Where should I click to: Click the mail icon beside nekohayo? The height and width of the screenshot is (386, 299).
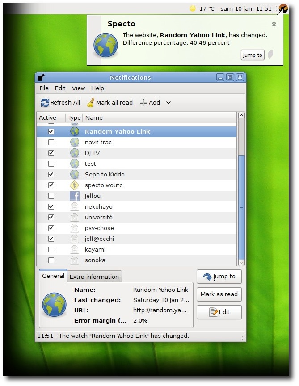coord(75,206)
